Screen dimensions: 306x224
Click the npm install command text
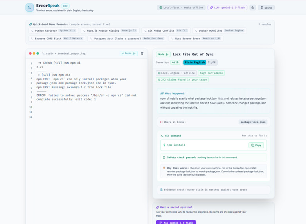(x=176, y=145)
